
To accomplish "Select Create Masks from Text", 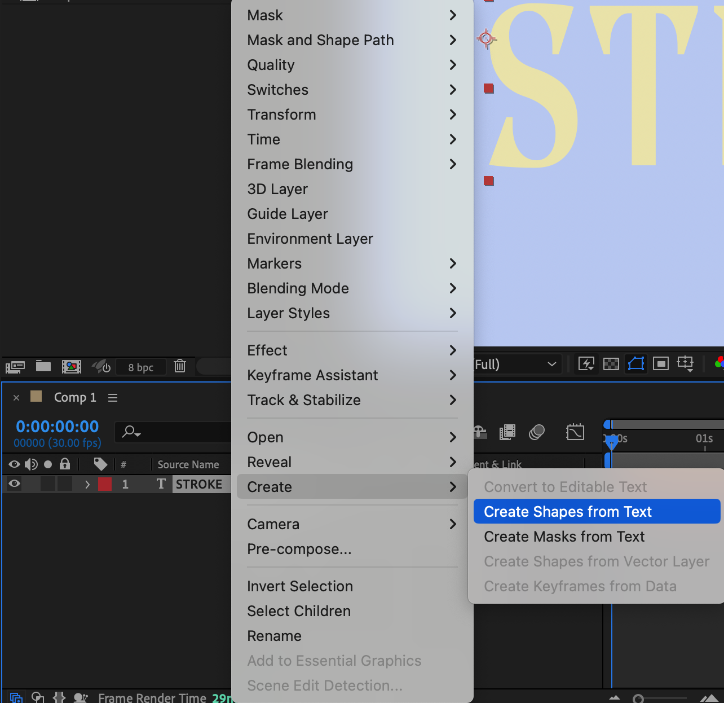I will pos(564,537).
